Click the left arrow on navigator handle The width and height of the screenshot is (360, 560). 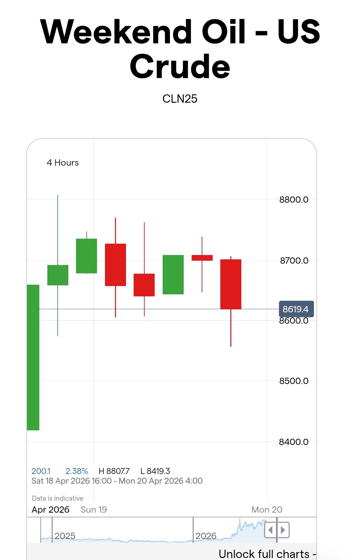point(271,530)
